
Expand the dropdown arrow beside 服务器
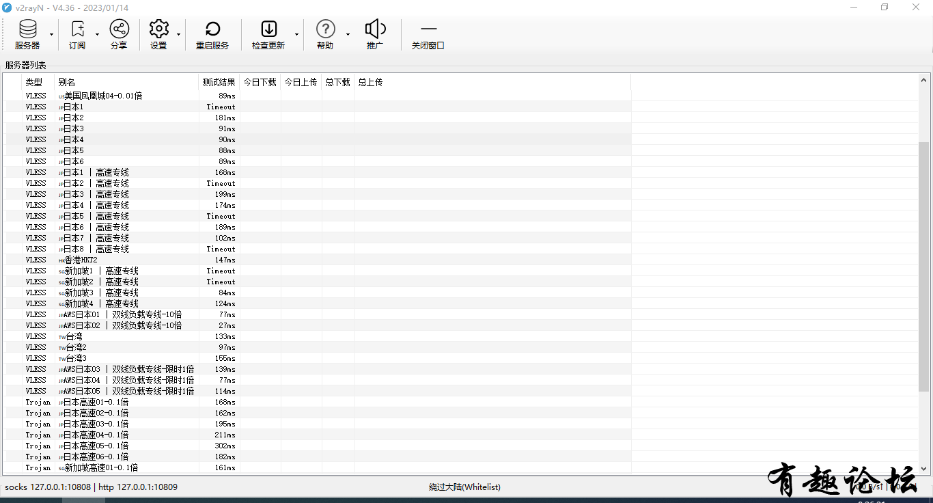click(52, 34)
